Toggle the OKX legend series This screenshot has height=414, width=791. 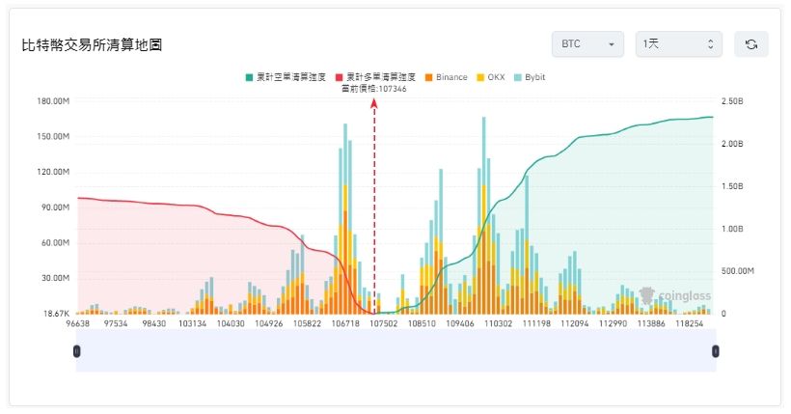(x=491, y=77)
